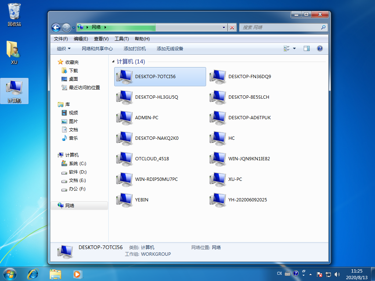The height and width of the screenshot is (281, 375).
Task: Select the DESKTOP-FN36DQ9 computer icon
Action: [218, 77]
